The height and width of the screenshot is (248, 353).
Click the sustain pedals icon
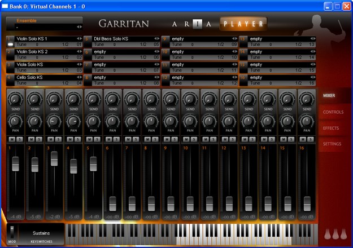(x=335, y=234)
